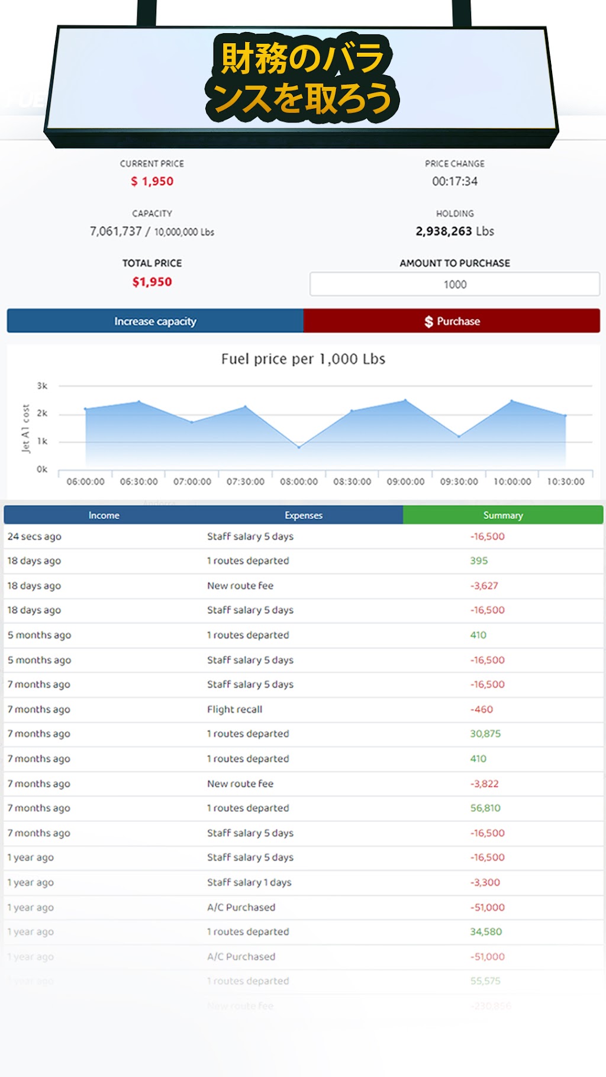Select the 24 secs ago salary row
The image size is (606, 1077).
point(303,537)
